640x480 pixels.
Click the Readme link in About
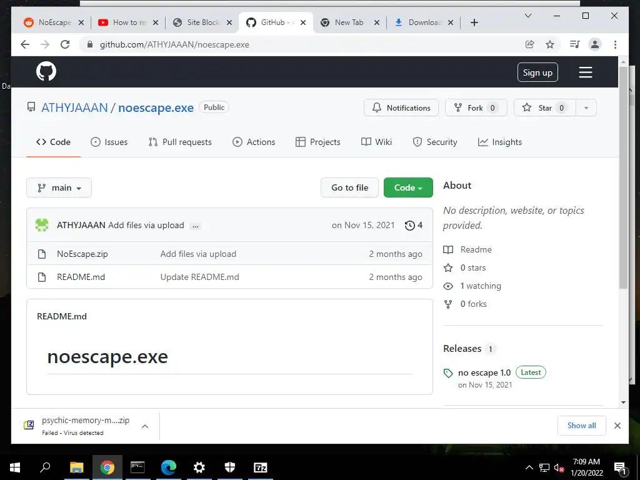point(476,249)
